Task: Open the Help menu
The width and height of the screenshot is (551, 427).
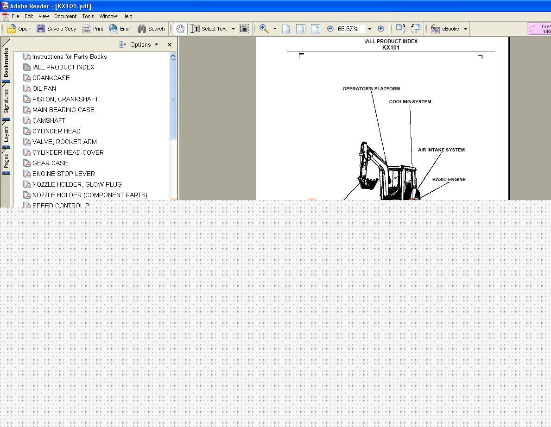Action: tap(127, 16)
